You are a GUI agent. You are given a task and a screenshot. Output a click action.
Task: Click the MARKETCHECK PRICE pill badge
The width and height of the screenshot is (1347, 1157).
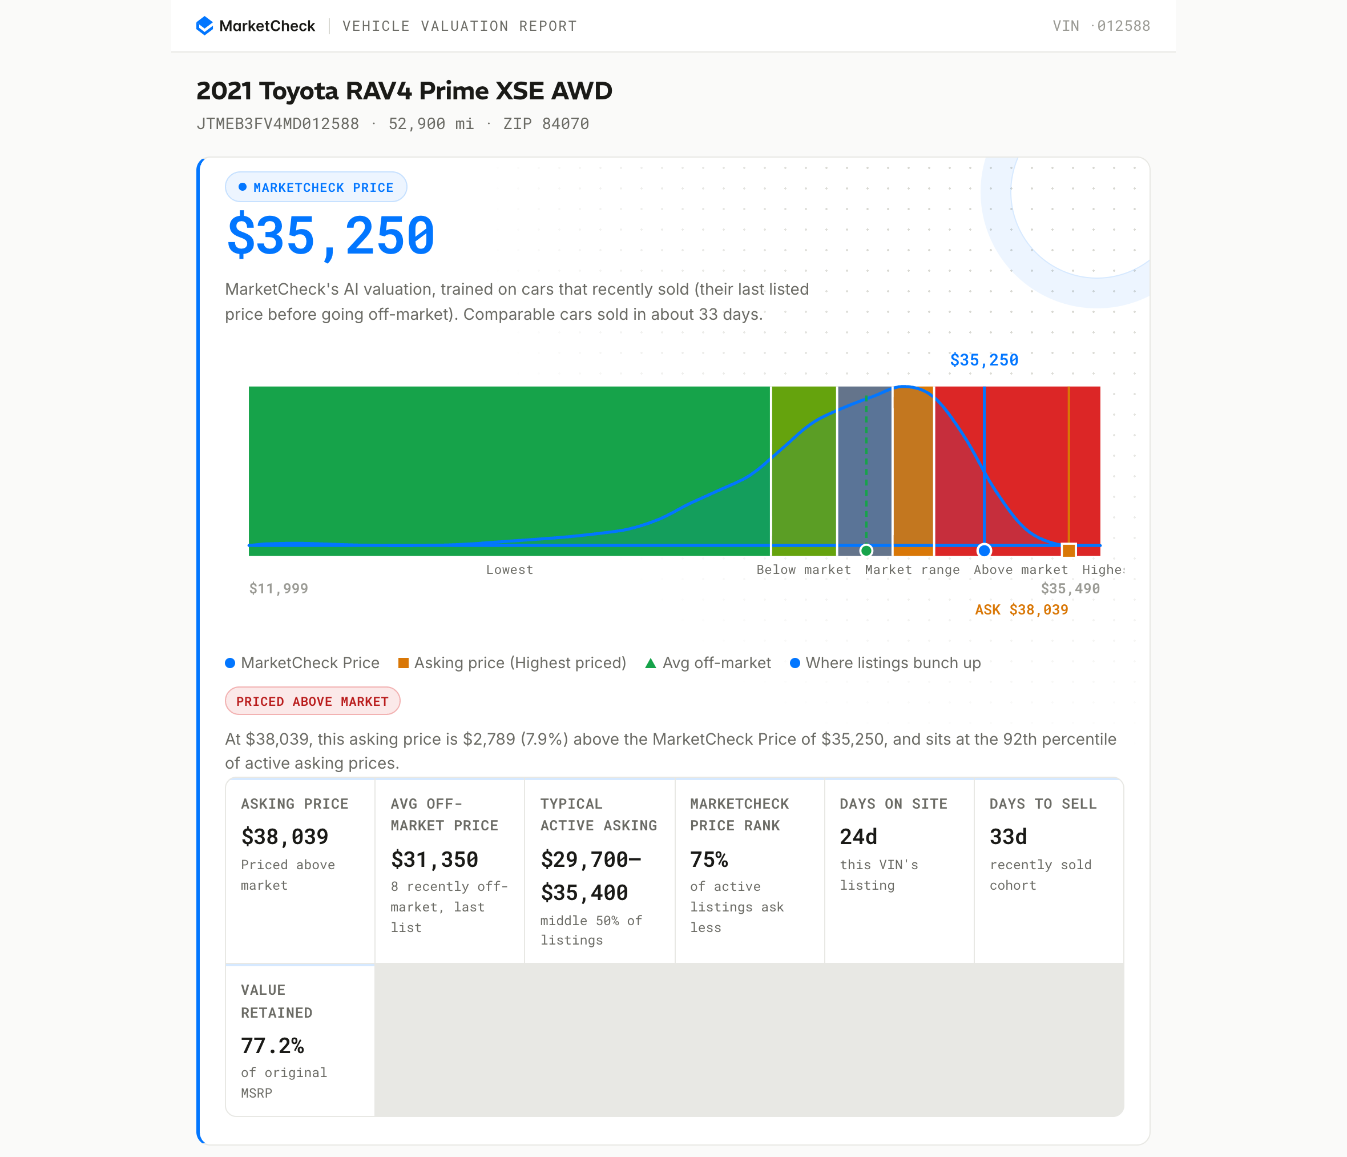coord(316,187)
